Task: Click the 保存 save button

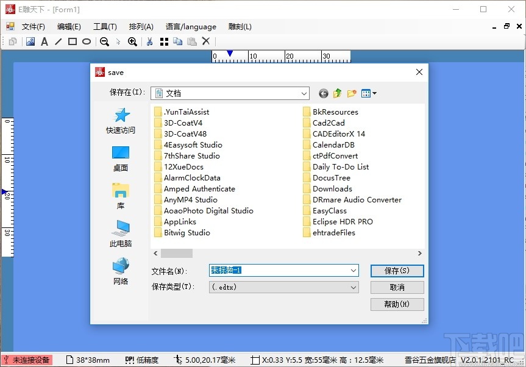Action: [397, 270]
